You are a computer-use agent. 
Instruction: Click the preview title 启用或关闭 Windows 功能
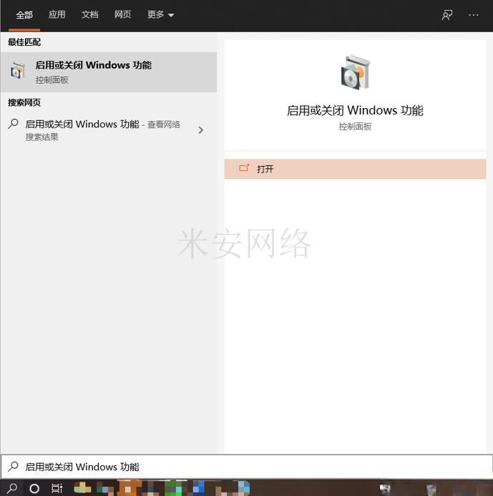pyautogui.click(x=355, y=110)
